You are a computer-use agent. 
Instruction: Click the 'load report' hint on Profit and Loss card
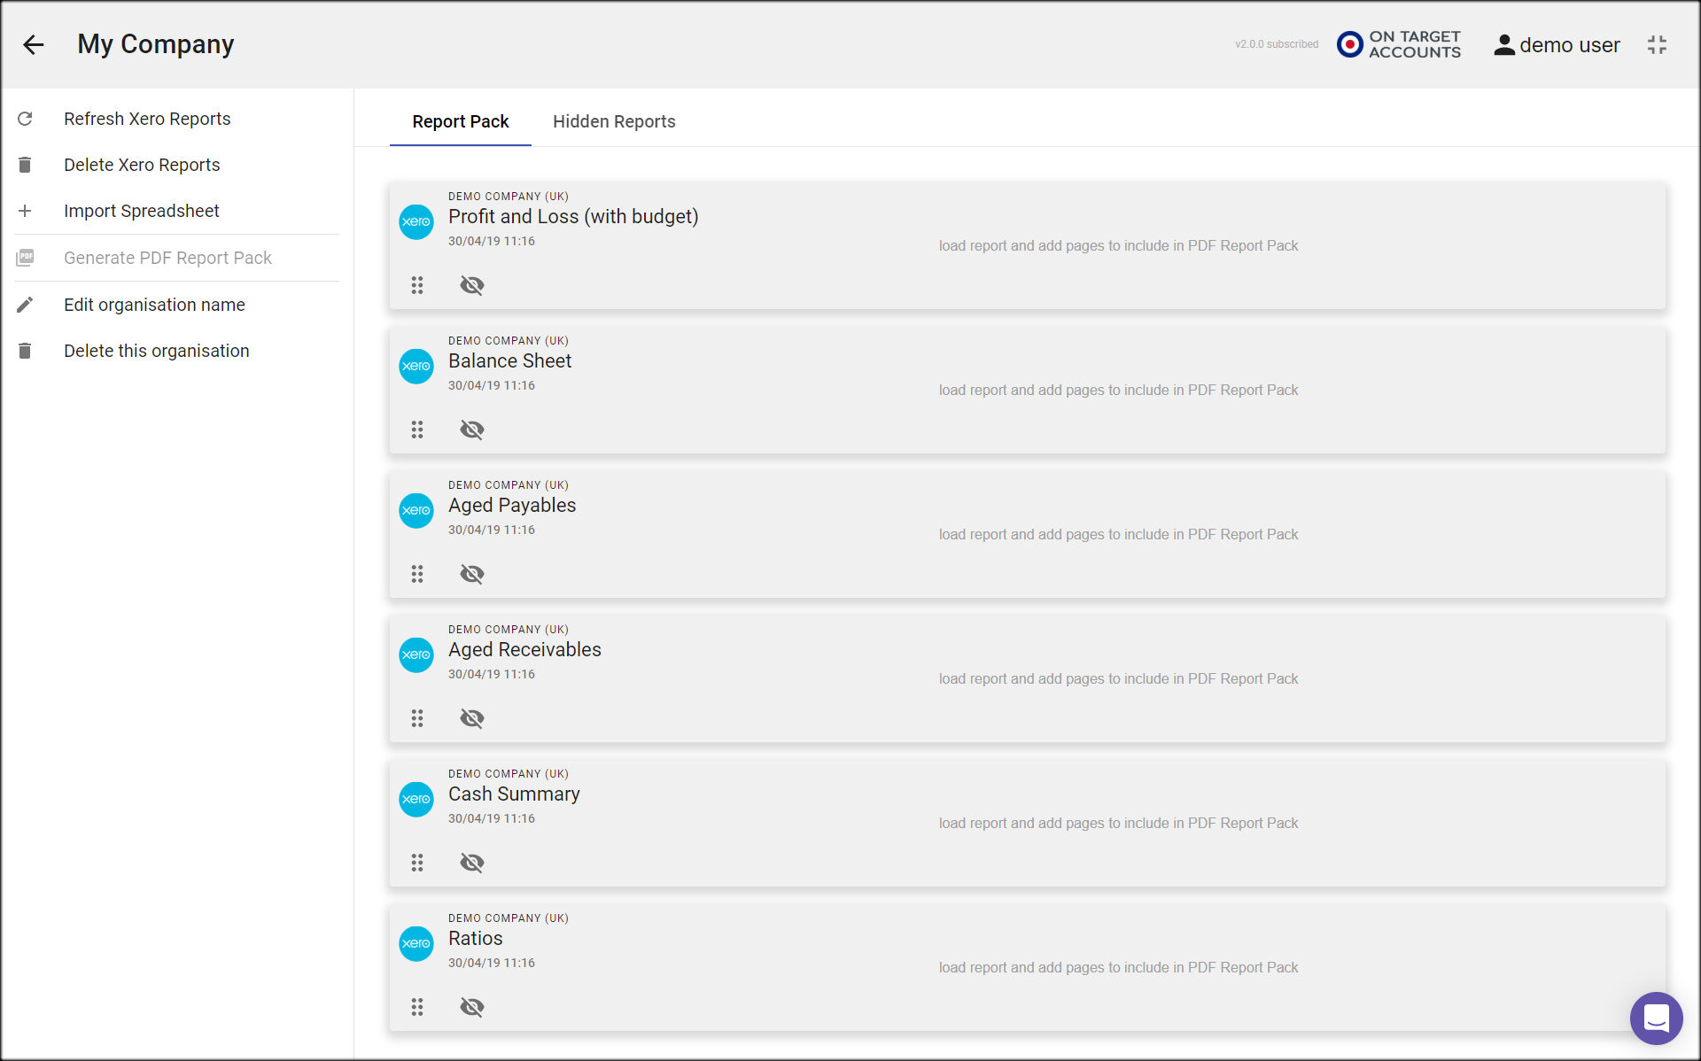pyautogui.click(x=1118, y=246)
